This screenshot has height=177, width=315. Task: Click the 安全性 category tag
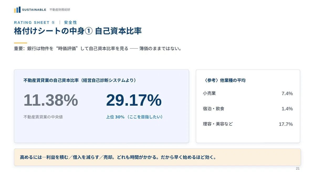coord(71,23)
